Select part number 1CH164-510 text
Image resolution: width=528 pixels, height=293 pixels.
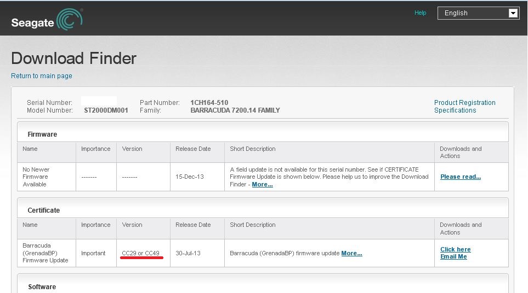[x=209, y=103]
